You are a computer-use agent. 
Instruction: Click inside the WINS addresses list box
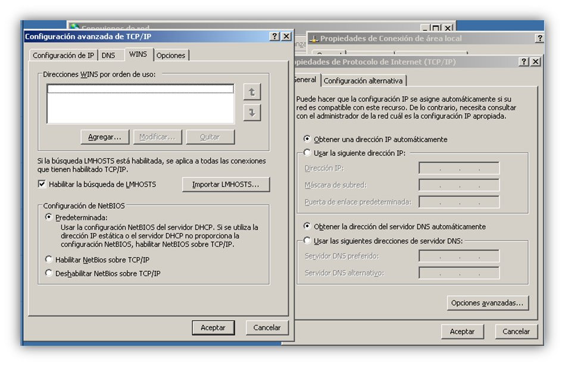tap(140, 104)
